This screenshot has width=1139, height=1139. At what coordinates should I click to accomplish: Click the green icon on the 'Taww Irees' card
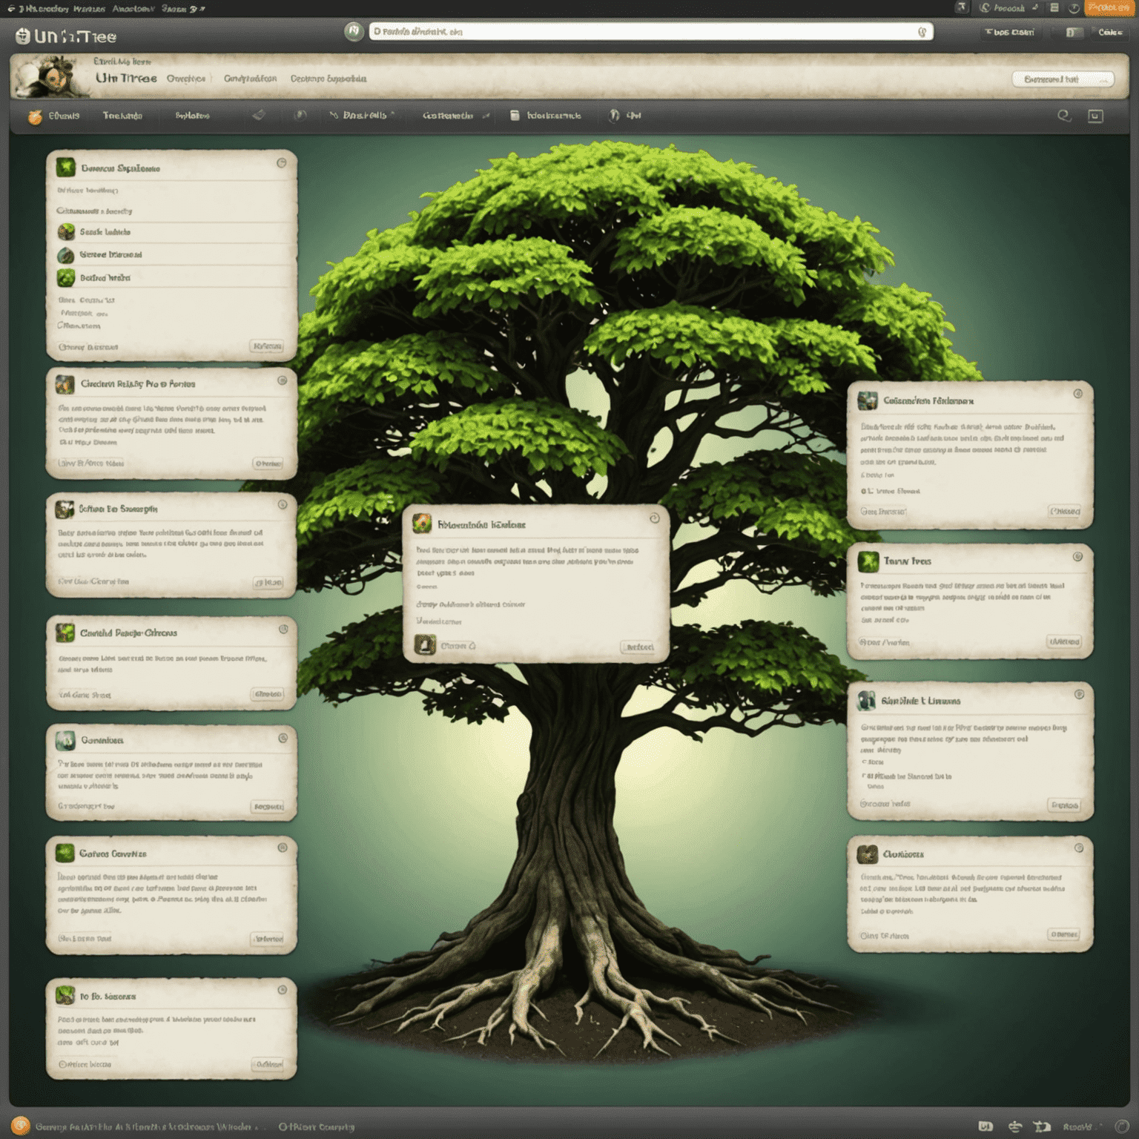868,561
